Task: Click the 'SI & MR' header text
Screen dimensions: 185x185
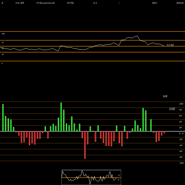Action: (x=20, y=3)
